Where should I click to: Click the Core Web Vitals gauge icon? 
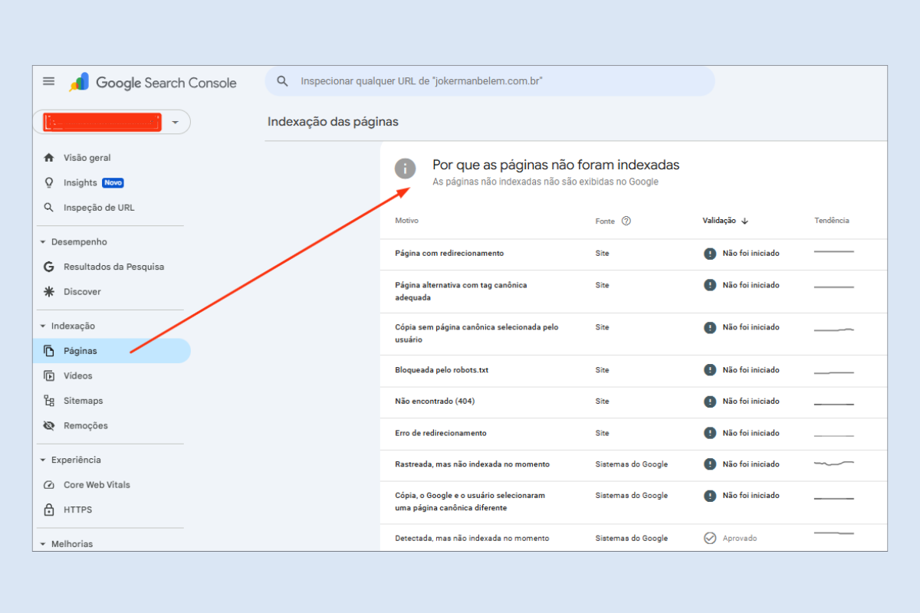49,485
